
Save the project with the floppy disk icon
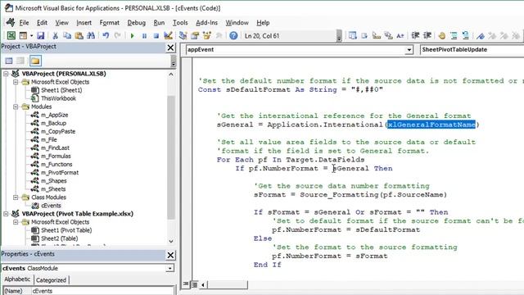point(40,35)
